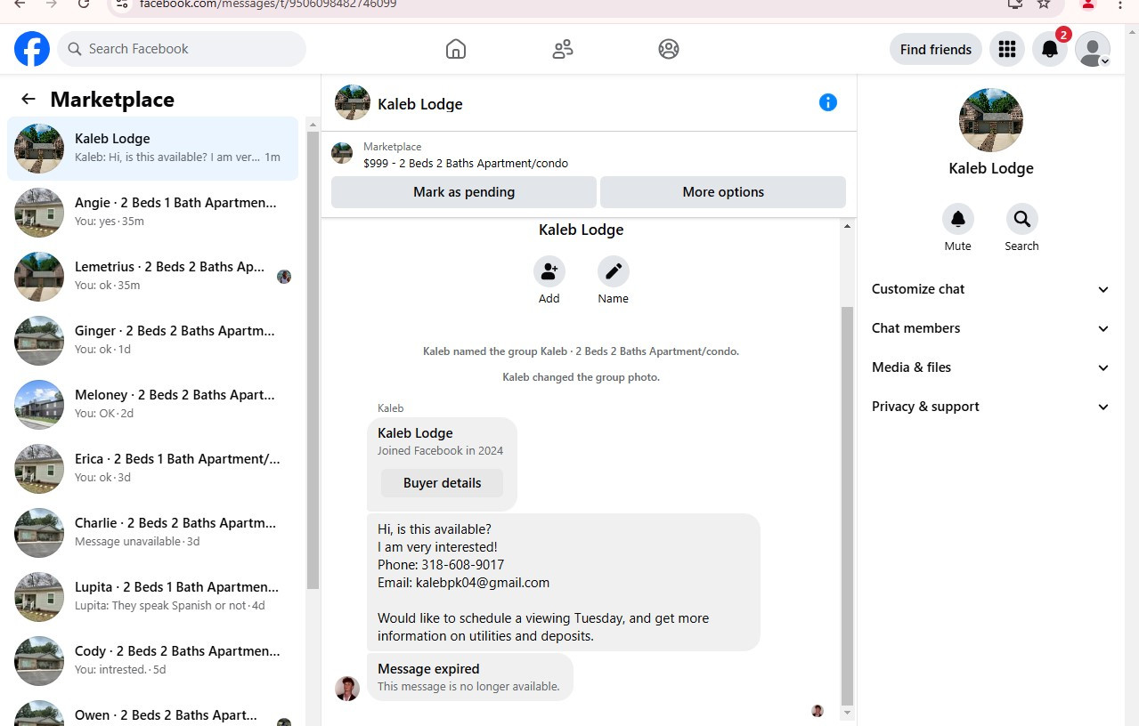Expand Customize chat section
The height and width of the screenshot is (726, 1139).
tap(991, 289)
